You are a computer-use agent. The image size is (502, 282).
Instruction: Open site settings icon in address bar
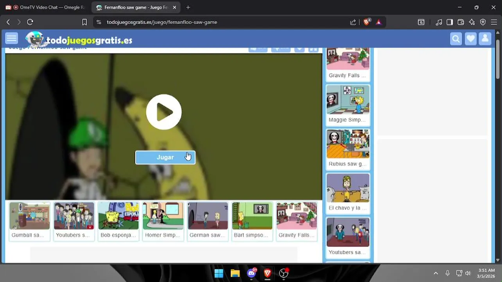coord(99,22)
